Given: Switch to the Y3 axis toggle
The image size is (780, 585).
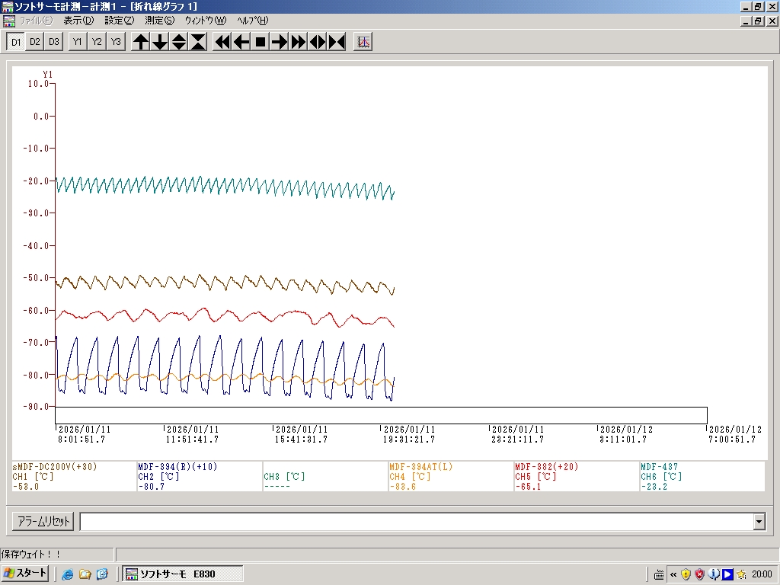Looking at the screenshot, I should pyautogui.click(x=115, y=42).
